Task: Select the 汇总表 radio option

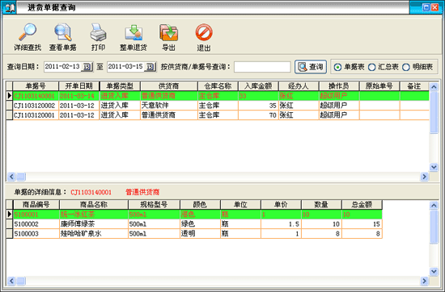Action: click(384, 67)
